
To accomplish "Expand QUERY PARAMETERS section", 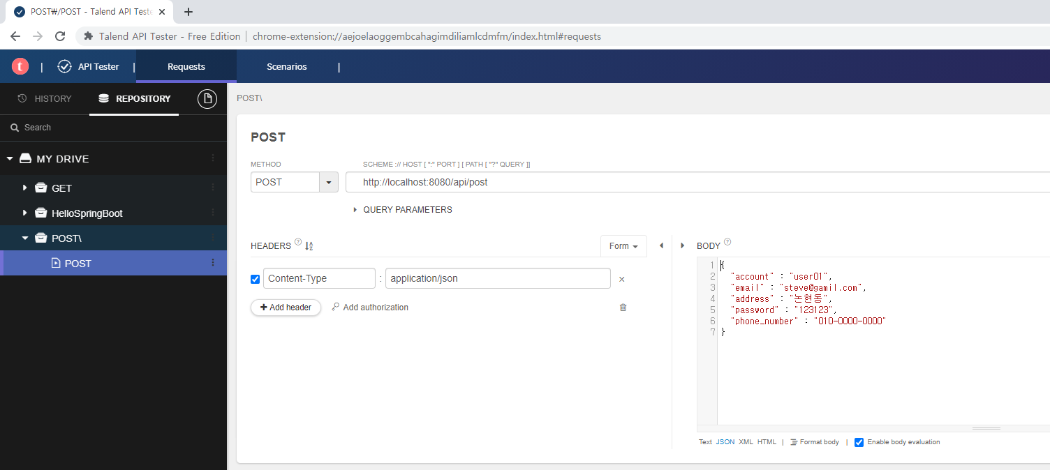I will 404,209.
